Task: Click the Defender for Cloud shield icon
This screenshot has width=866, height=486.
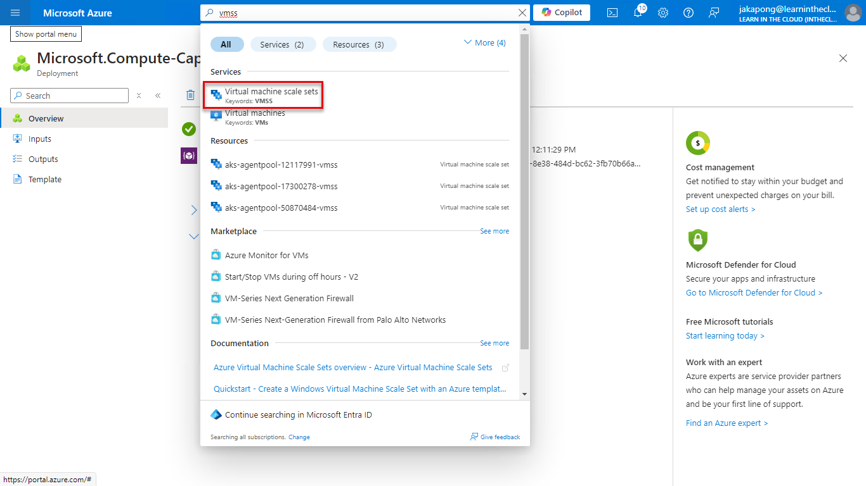Action: [x=697, y=240]
